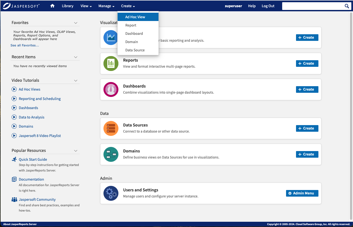Open the Quick Start Guide link
Viewport: 353px width, 227px height.
click(33, 159)
